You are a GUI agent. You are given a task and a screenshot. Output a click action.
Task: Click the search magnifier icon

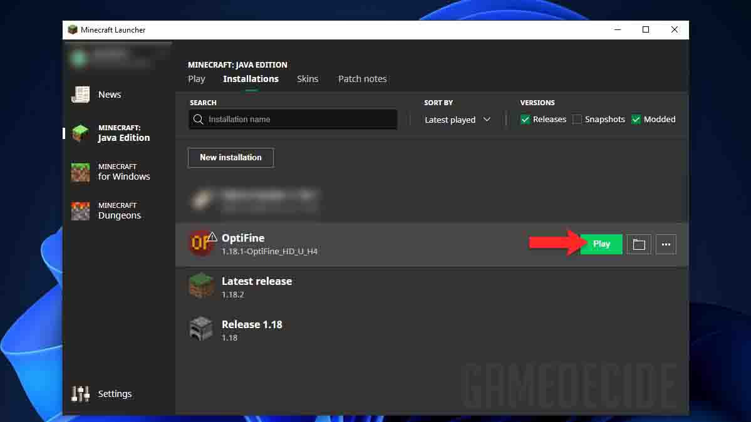tap(199, 119)
